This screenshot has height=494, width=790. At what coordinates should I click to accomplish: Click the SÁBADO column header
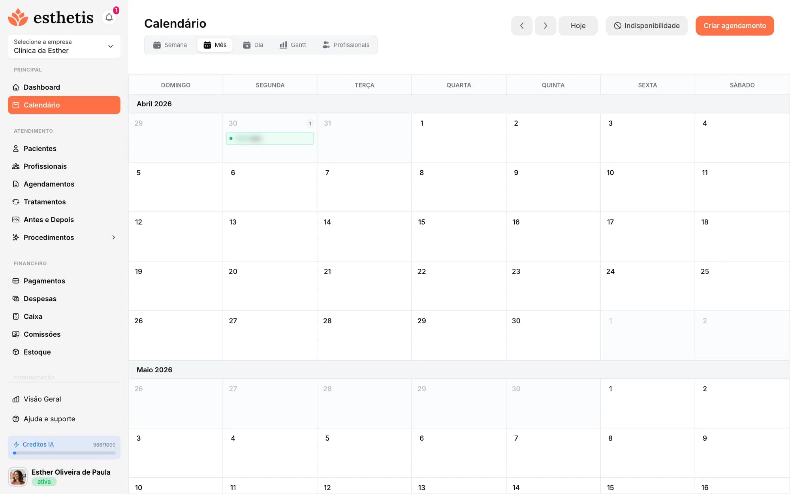[x=742, y=85]
